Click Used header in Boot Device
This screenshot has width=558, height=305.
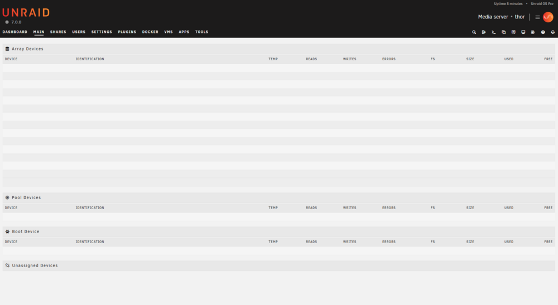(508, 242)
